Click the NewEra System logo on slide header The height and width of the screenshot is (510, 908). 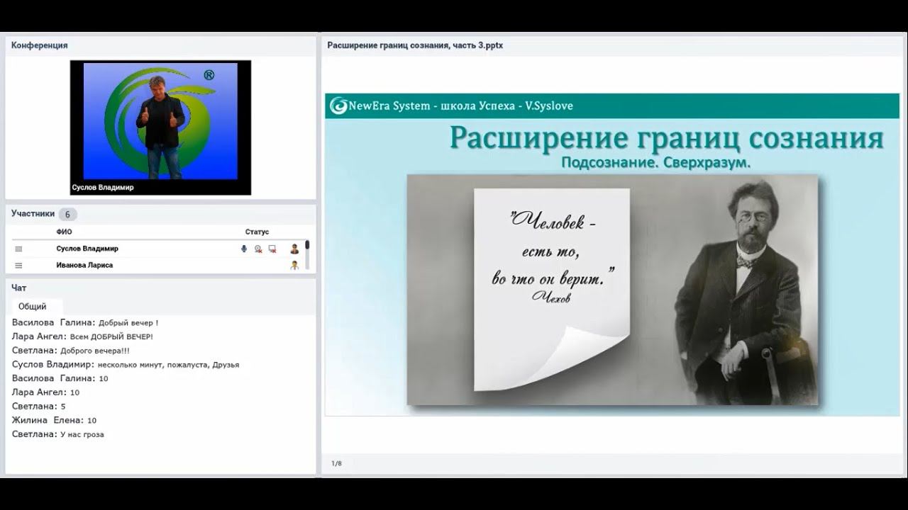click(339, 106)
